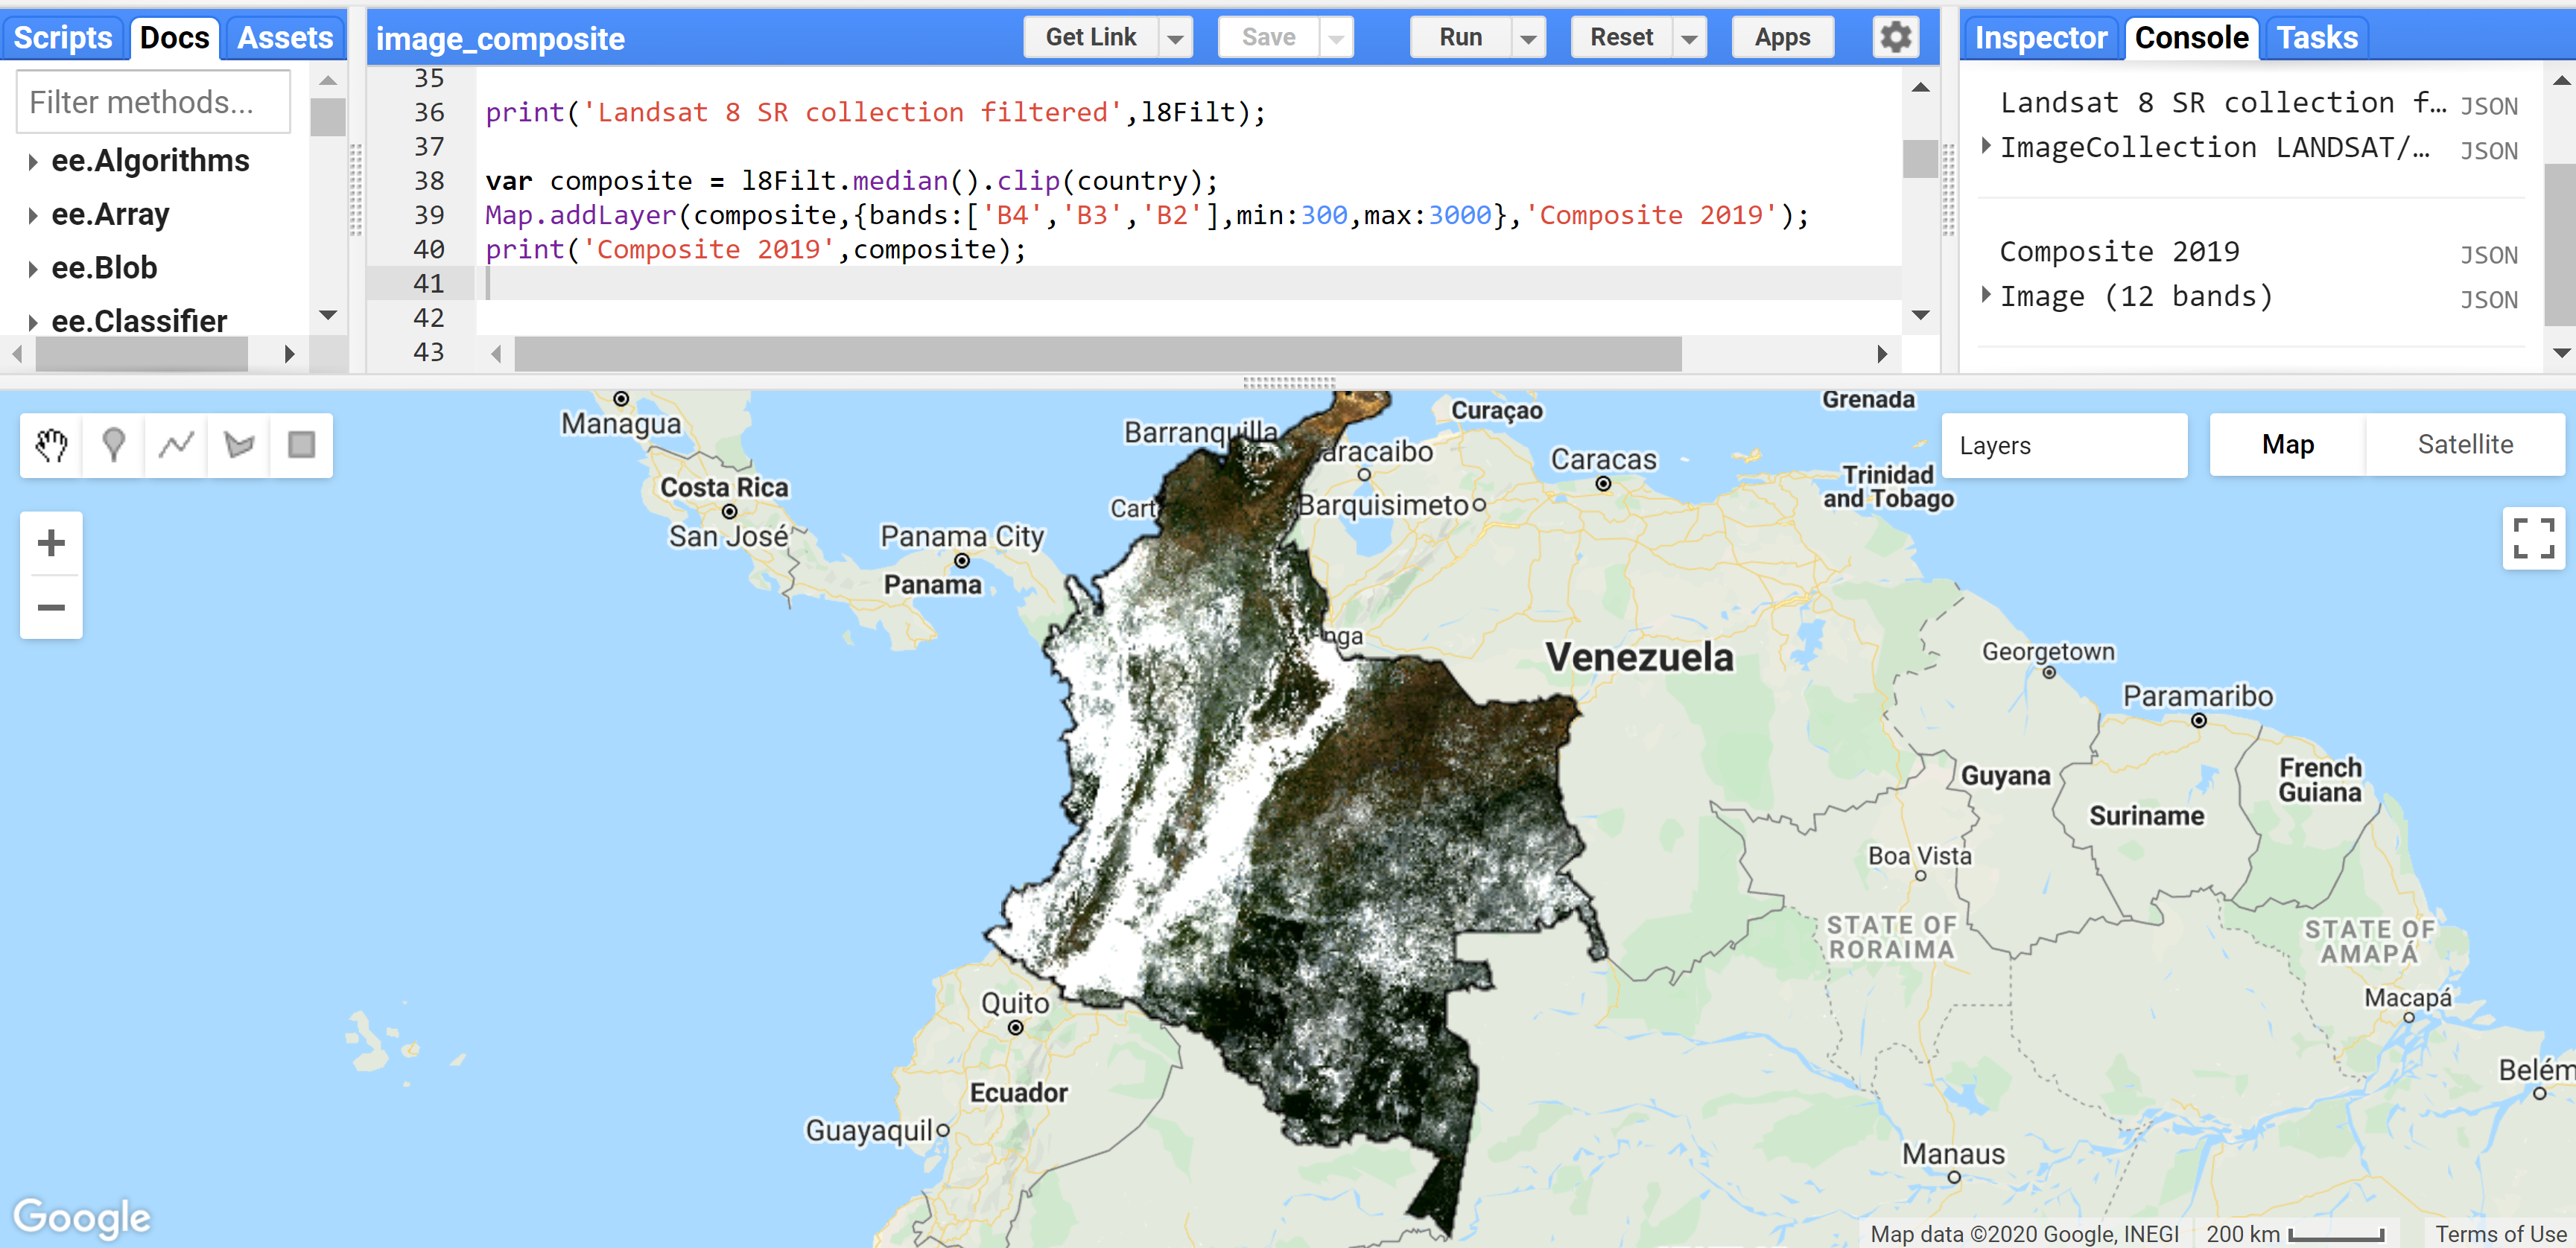Select the draw line tool
The height and width of the screenshot is (1248, 2576).
click(x=176, y=445)
